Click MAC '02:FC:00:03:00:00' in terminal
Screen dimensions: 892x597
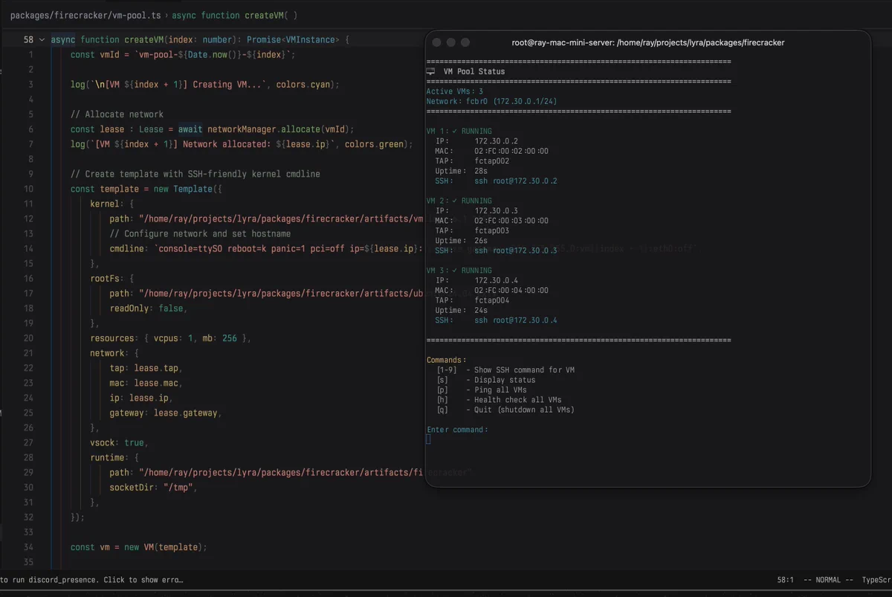coord(511,222)
